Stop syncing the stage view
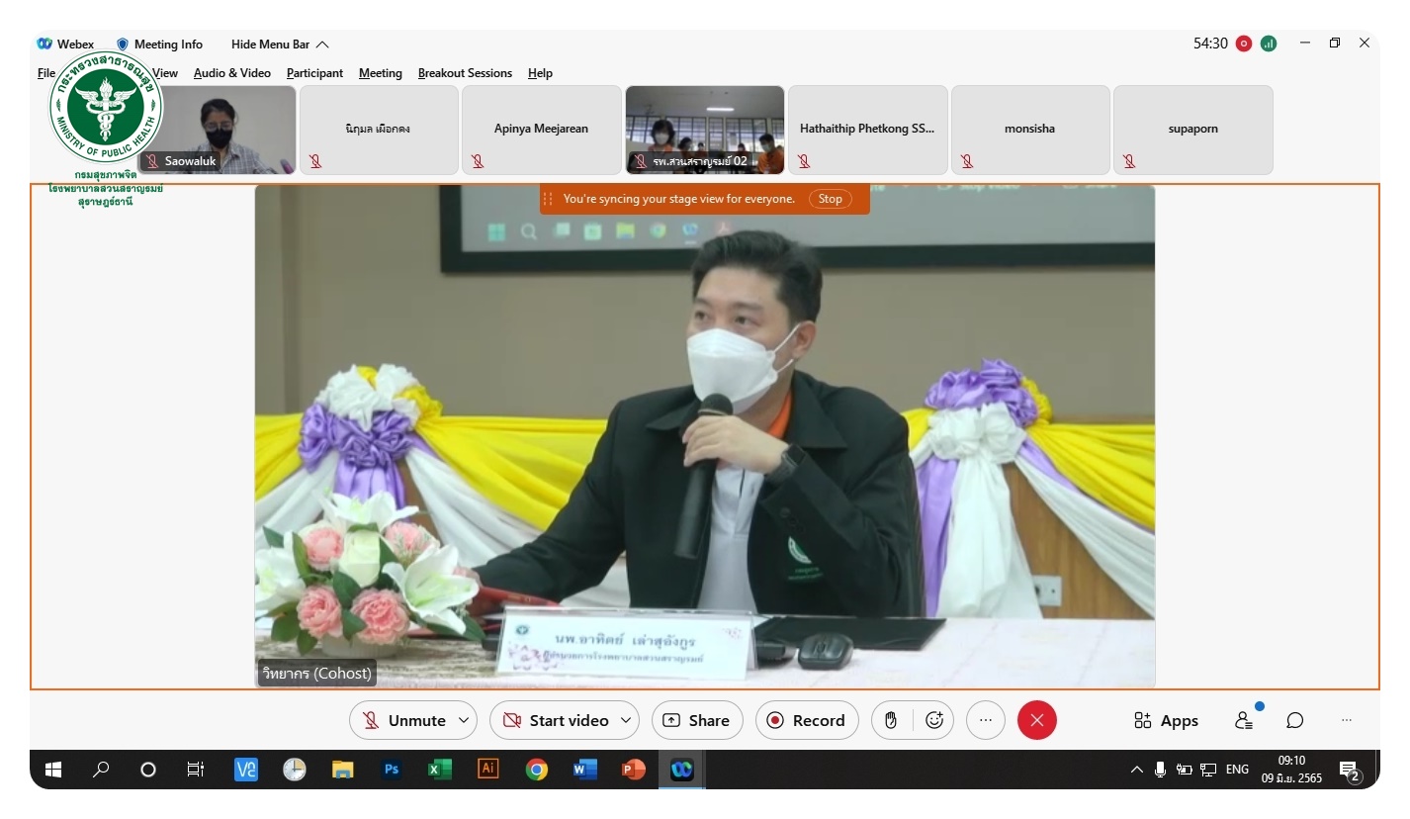This screenshot has height=819, width=1410. click(x=830, y=199)
